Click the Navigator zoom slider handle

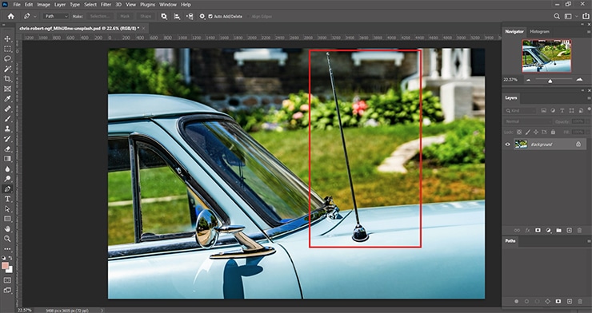pyautogui.click(x=550, y=80)
